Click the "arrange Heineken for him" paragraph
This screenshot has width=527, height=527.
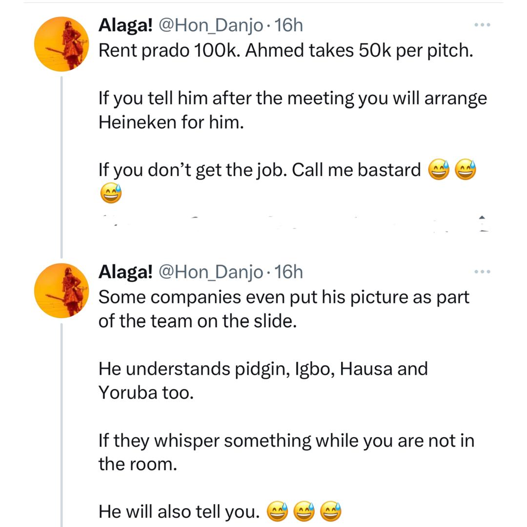click(x=293, y=110)
